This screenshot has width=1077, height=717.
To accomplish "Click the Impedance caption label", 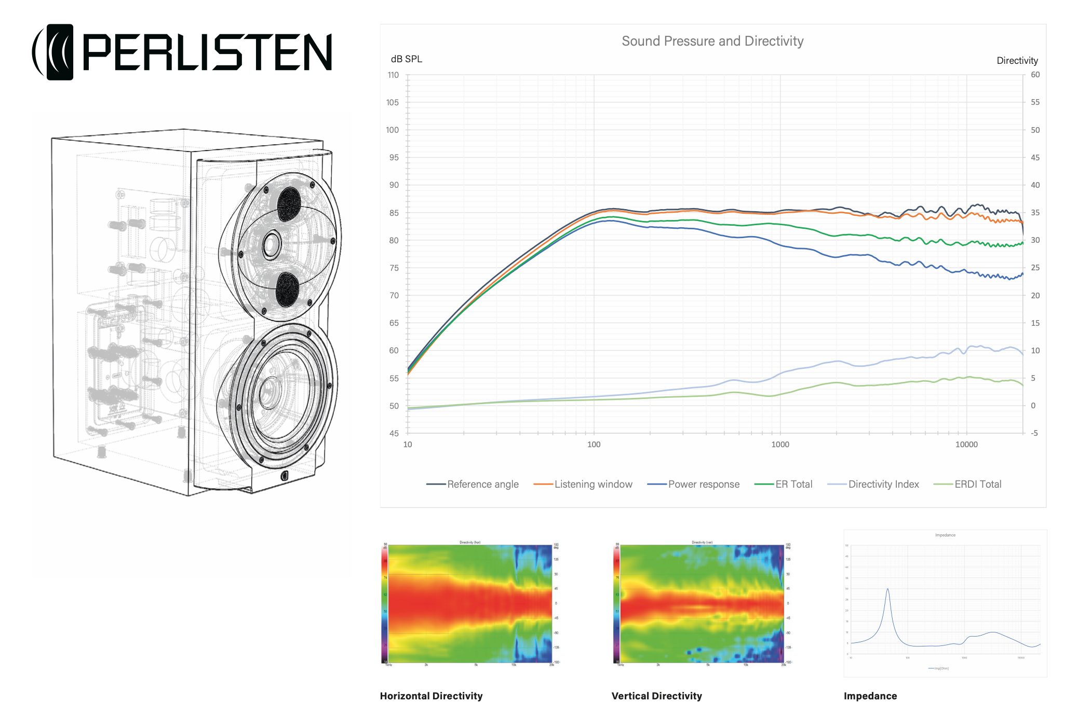I will point(870,696).
